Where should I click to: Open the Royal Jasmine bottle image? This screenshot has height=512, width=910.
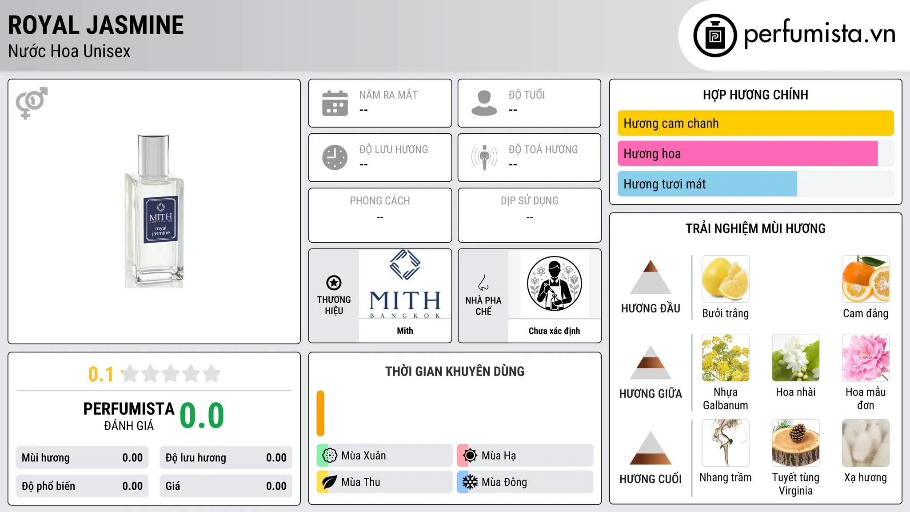154,212
